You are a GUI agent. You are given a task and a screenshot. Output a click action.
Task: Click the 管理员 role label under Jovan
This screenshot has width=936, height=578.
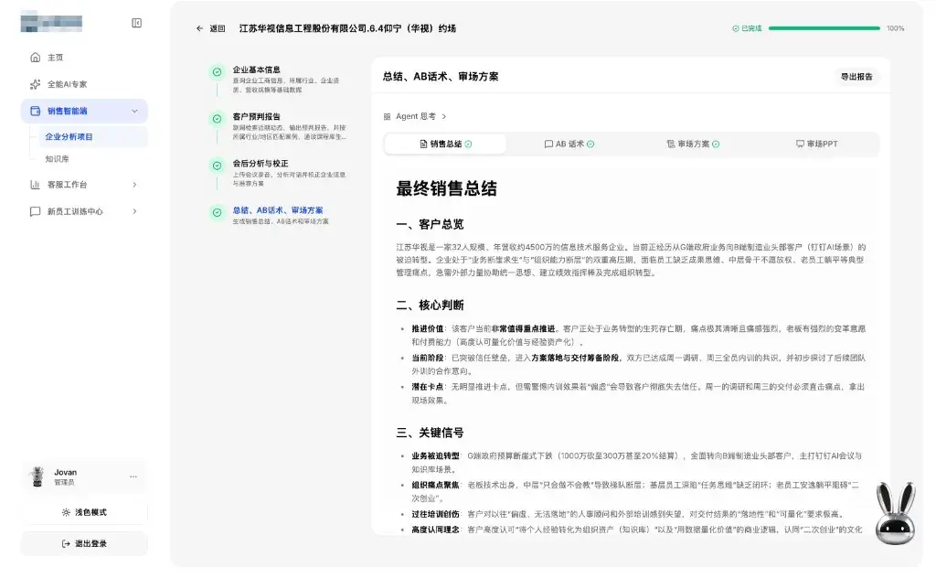(64, 483)
